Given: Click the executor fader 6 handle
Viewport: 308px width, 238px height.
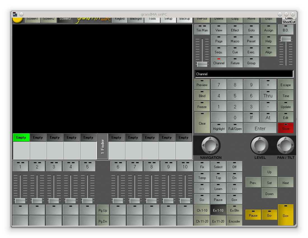Looking at the screenshot, I should [x=118, y=201].
